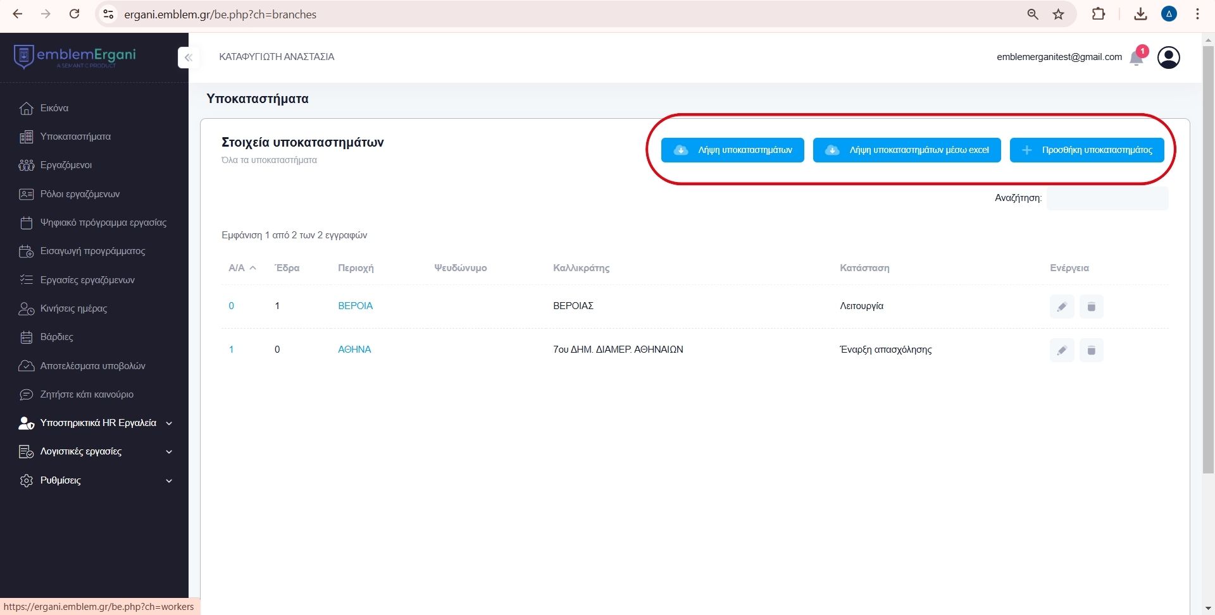Bookmark this page with star icon
1215x615 pixels.
1058,14
